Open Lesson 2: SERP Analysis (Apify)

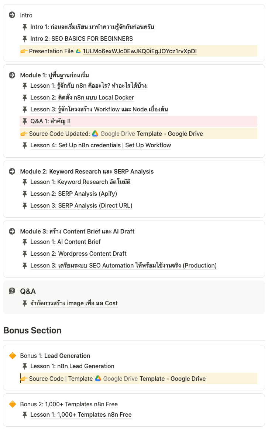pyautogui.click(x=73, y=194)
